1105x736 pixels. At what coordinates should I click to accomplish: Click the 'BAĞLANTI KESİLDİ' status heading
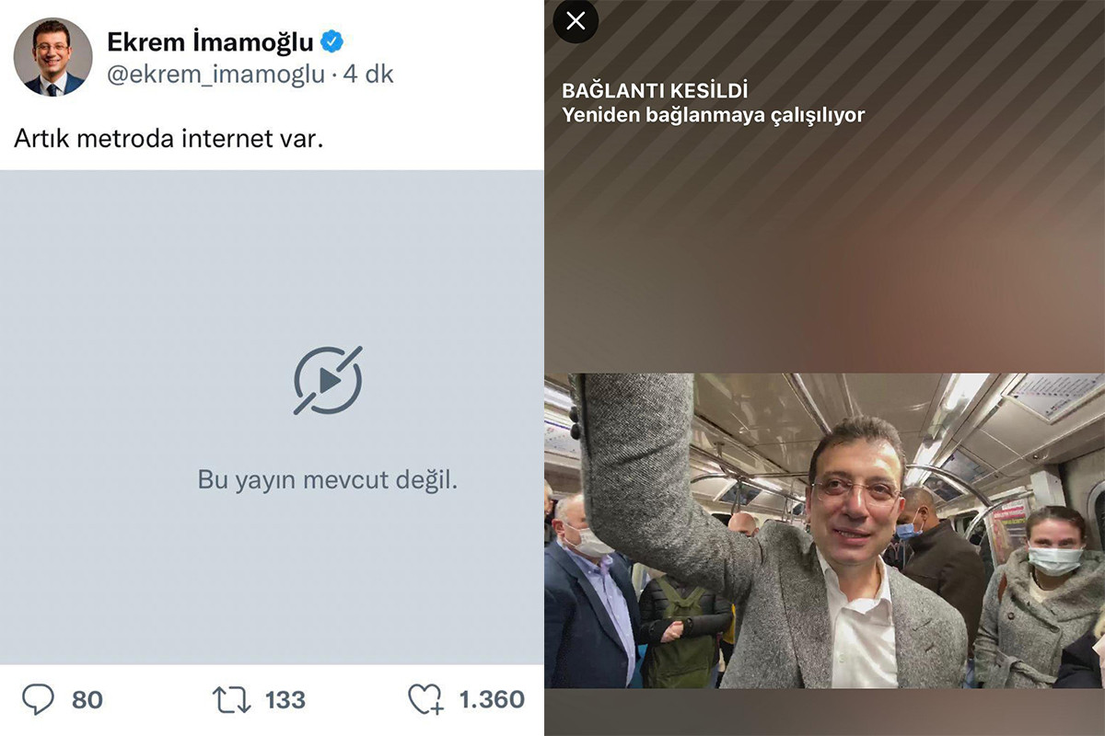pyautogui.click(x=655, y=91)
